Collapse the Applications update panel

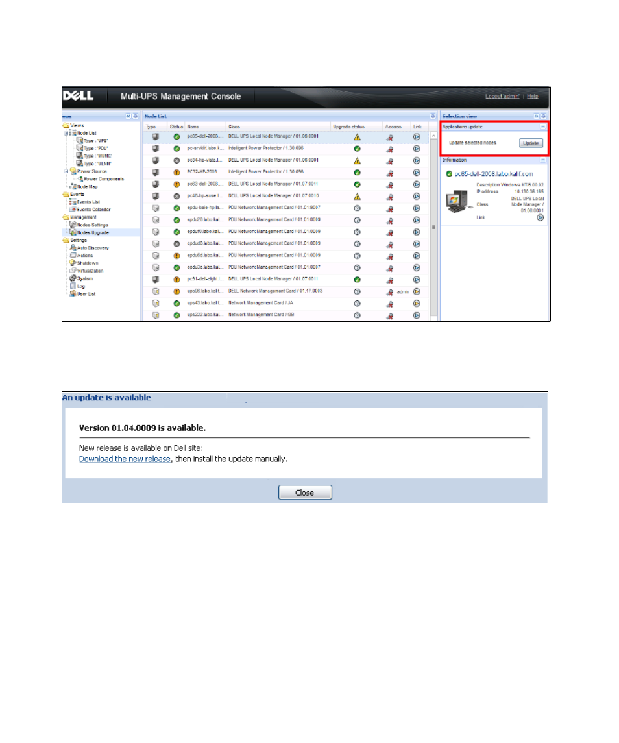coord(542,127)
